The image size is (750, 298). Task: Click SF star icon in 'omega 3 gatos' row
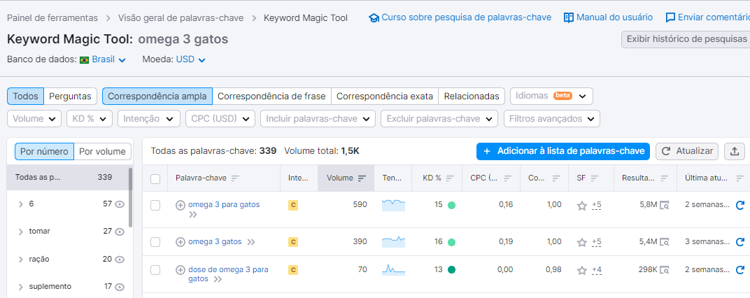point(581,243)
